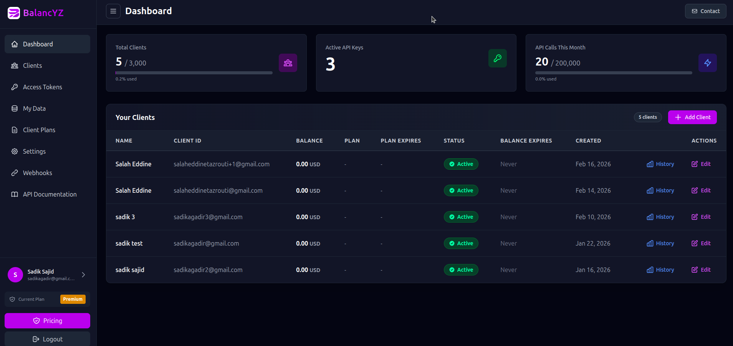Go to Clients in sidebar

(47, 66)
